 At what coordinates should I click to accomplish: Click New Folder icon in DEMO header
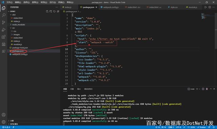coord(51,11)
